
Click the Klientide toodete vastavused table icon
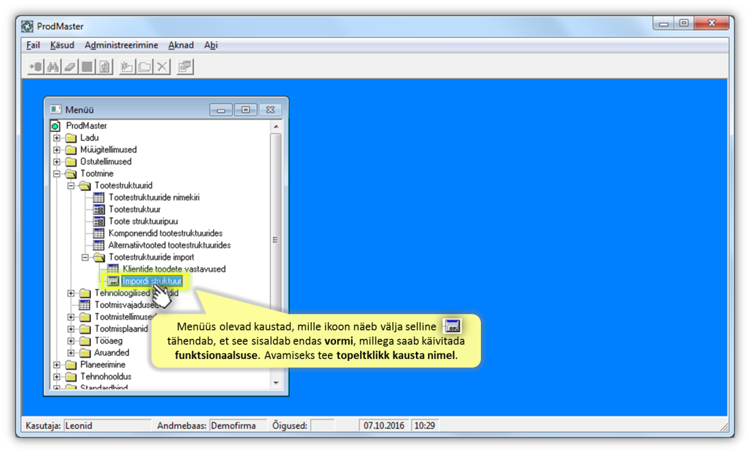click(113, 269)
